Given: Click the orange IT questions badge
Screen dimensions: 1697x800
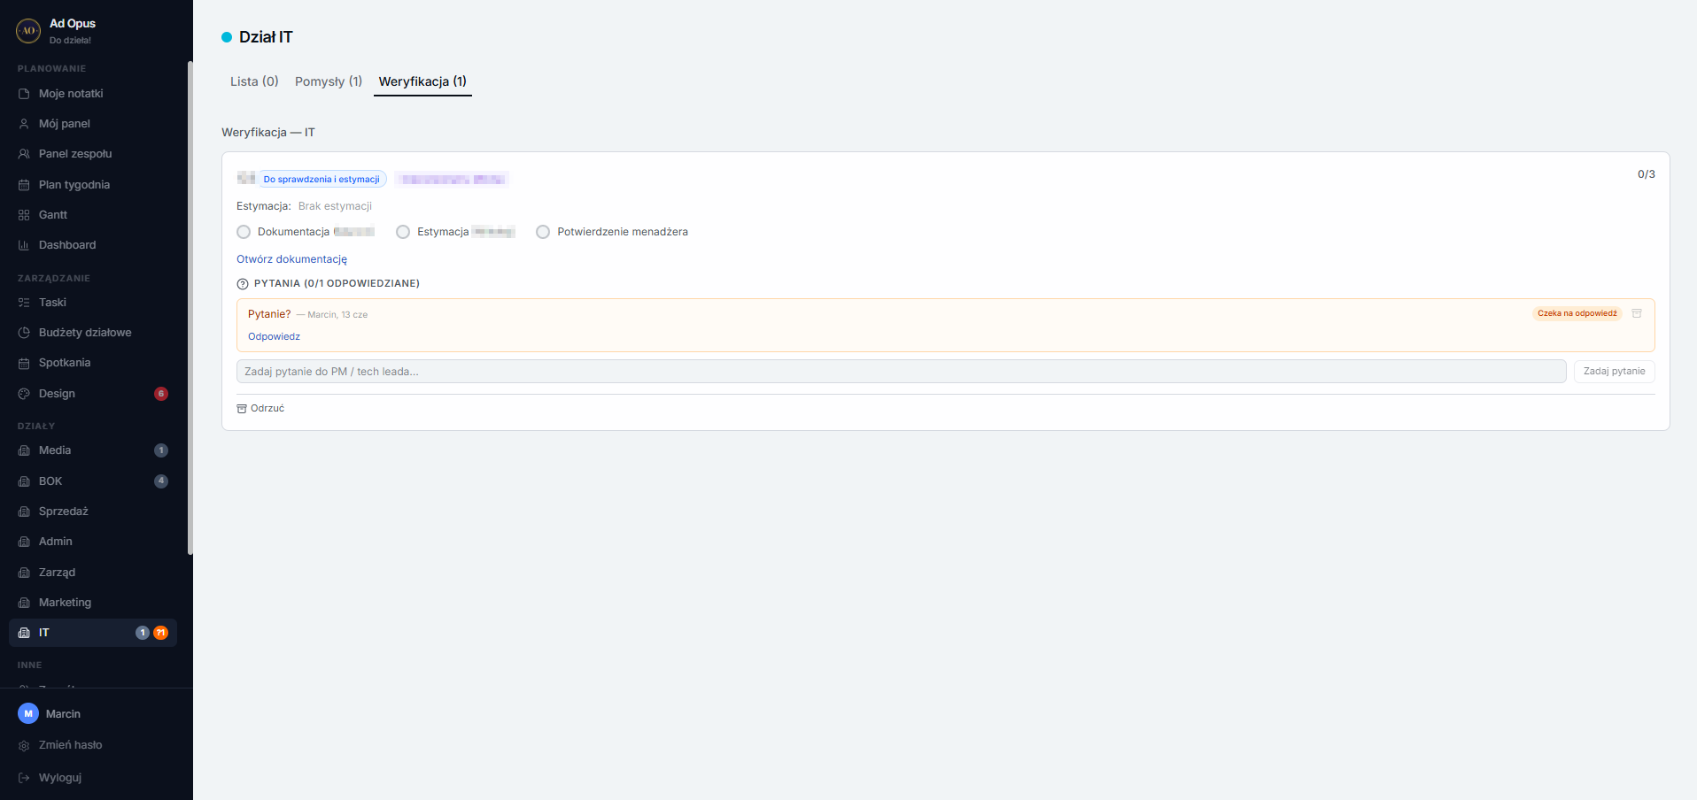Looking at the screenshot, I should pyautogui.click(x=161, y=633).
